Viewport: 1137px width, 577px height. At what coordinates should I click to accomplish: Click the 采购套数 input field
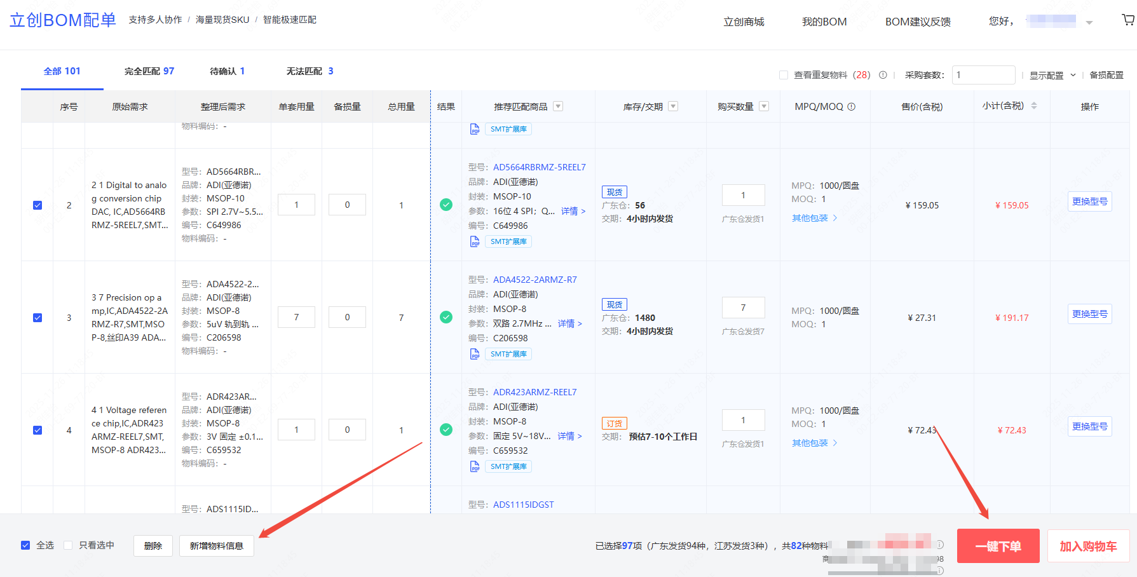coord(983,75)
